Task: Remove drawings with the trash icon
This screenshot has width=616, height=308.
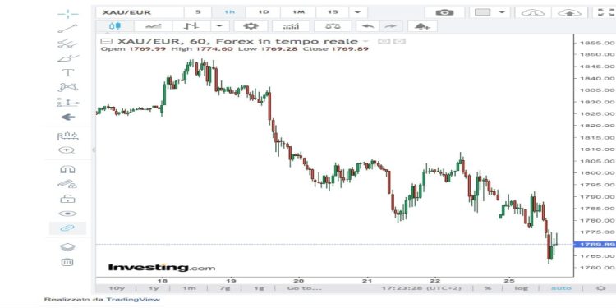Action: (67, 262)
